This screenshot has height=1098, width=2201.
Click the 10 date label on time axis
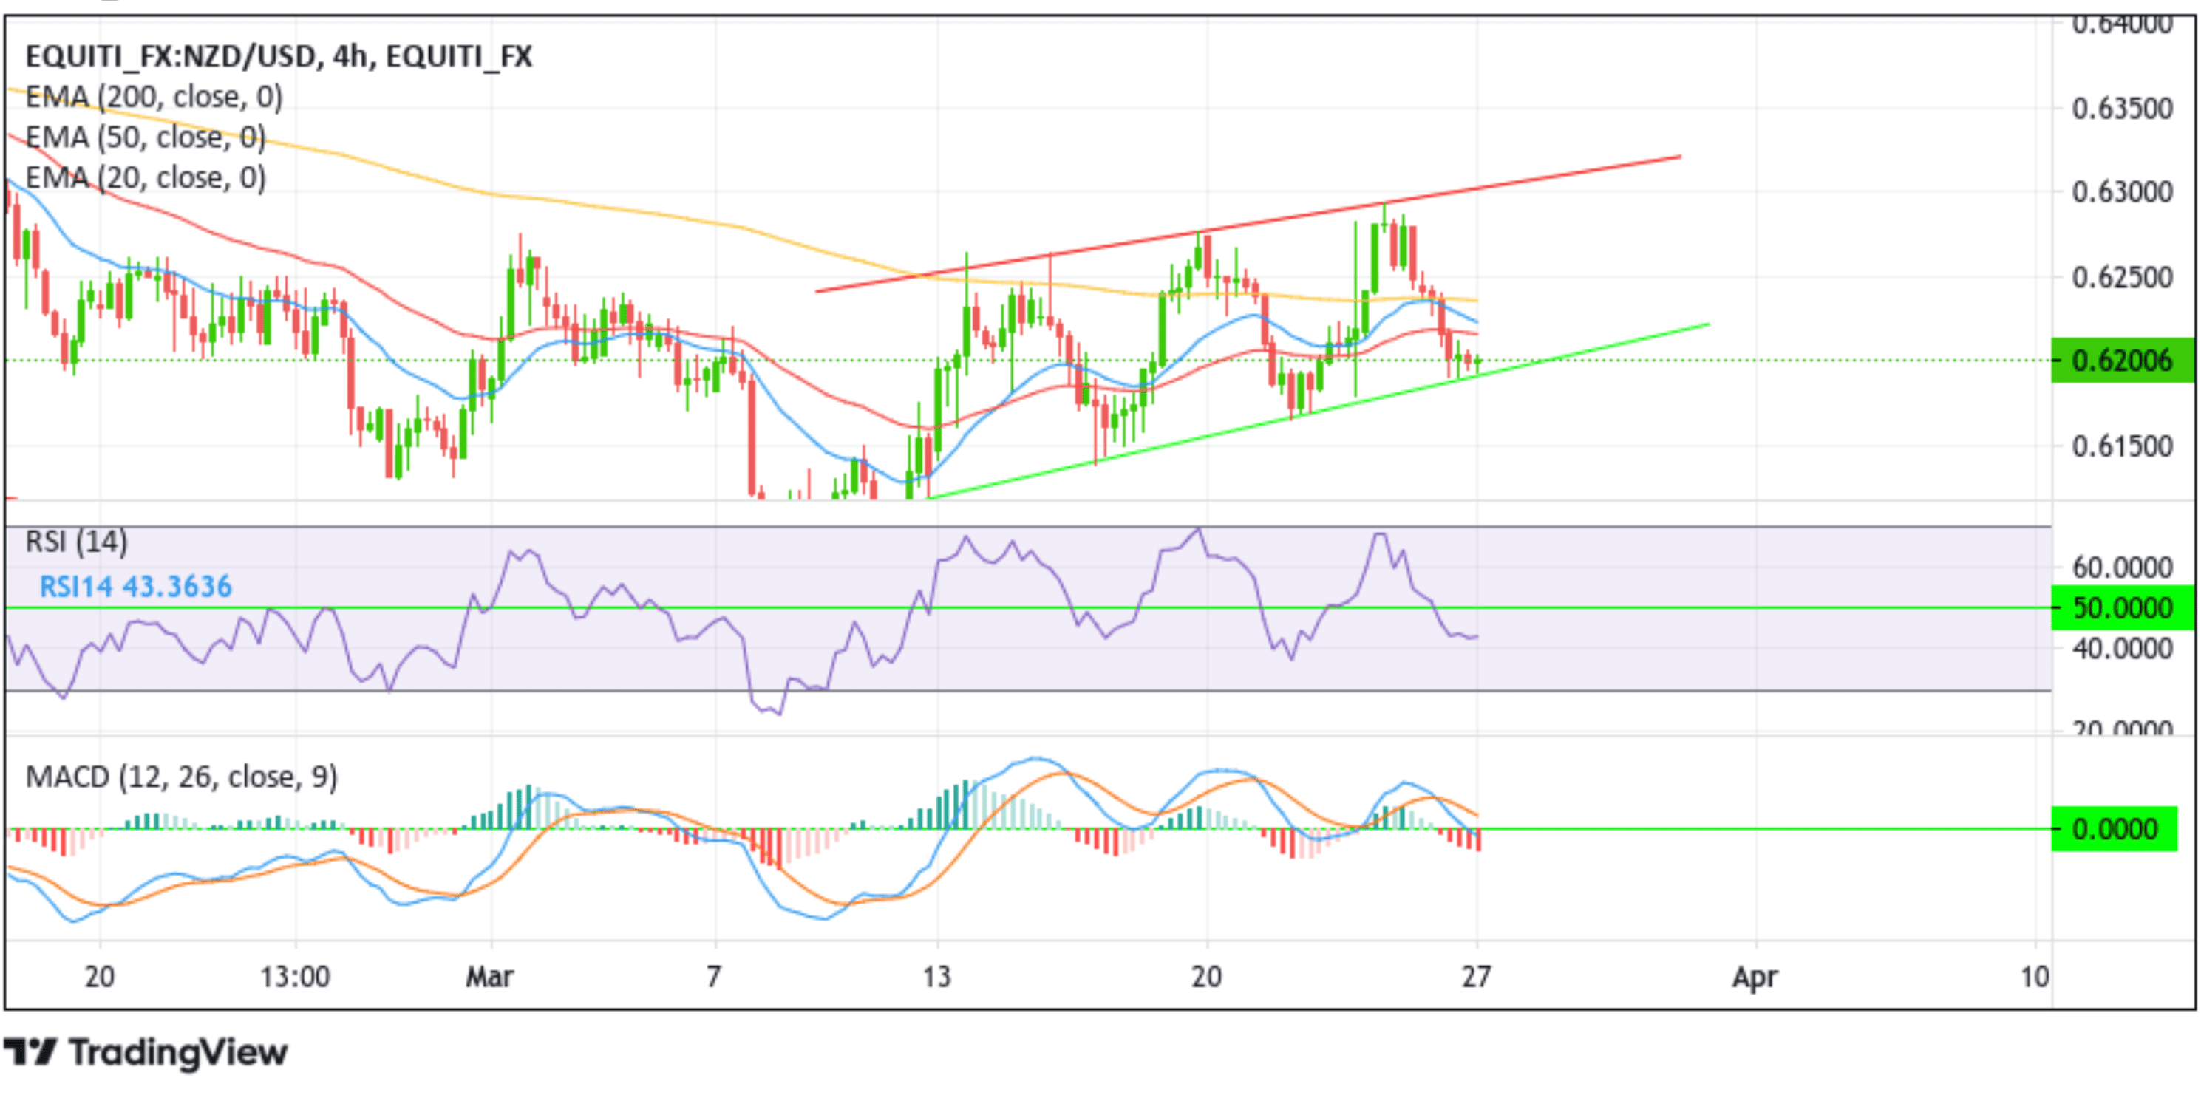[2035, 976]
